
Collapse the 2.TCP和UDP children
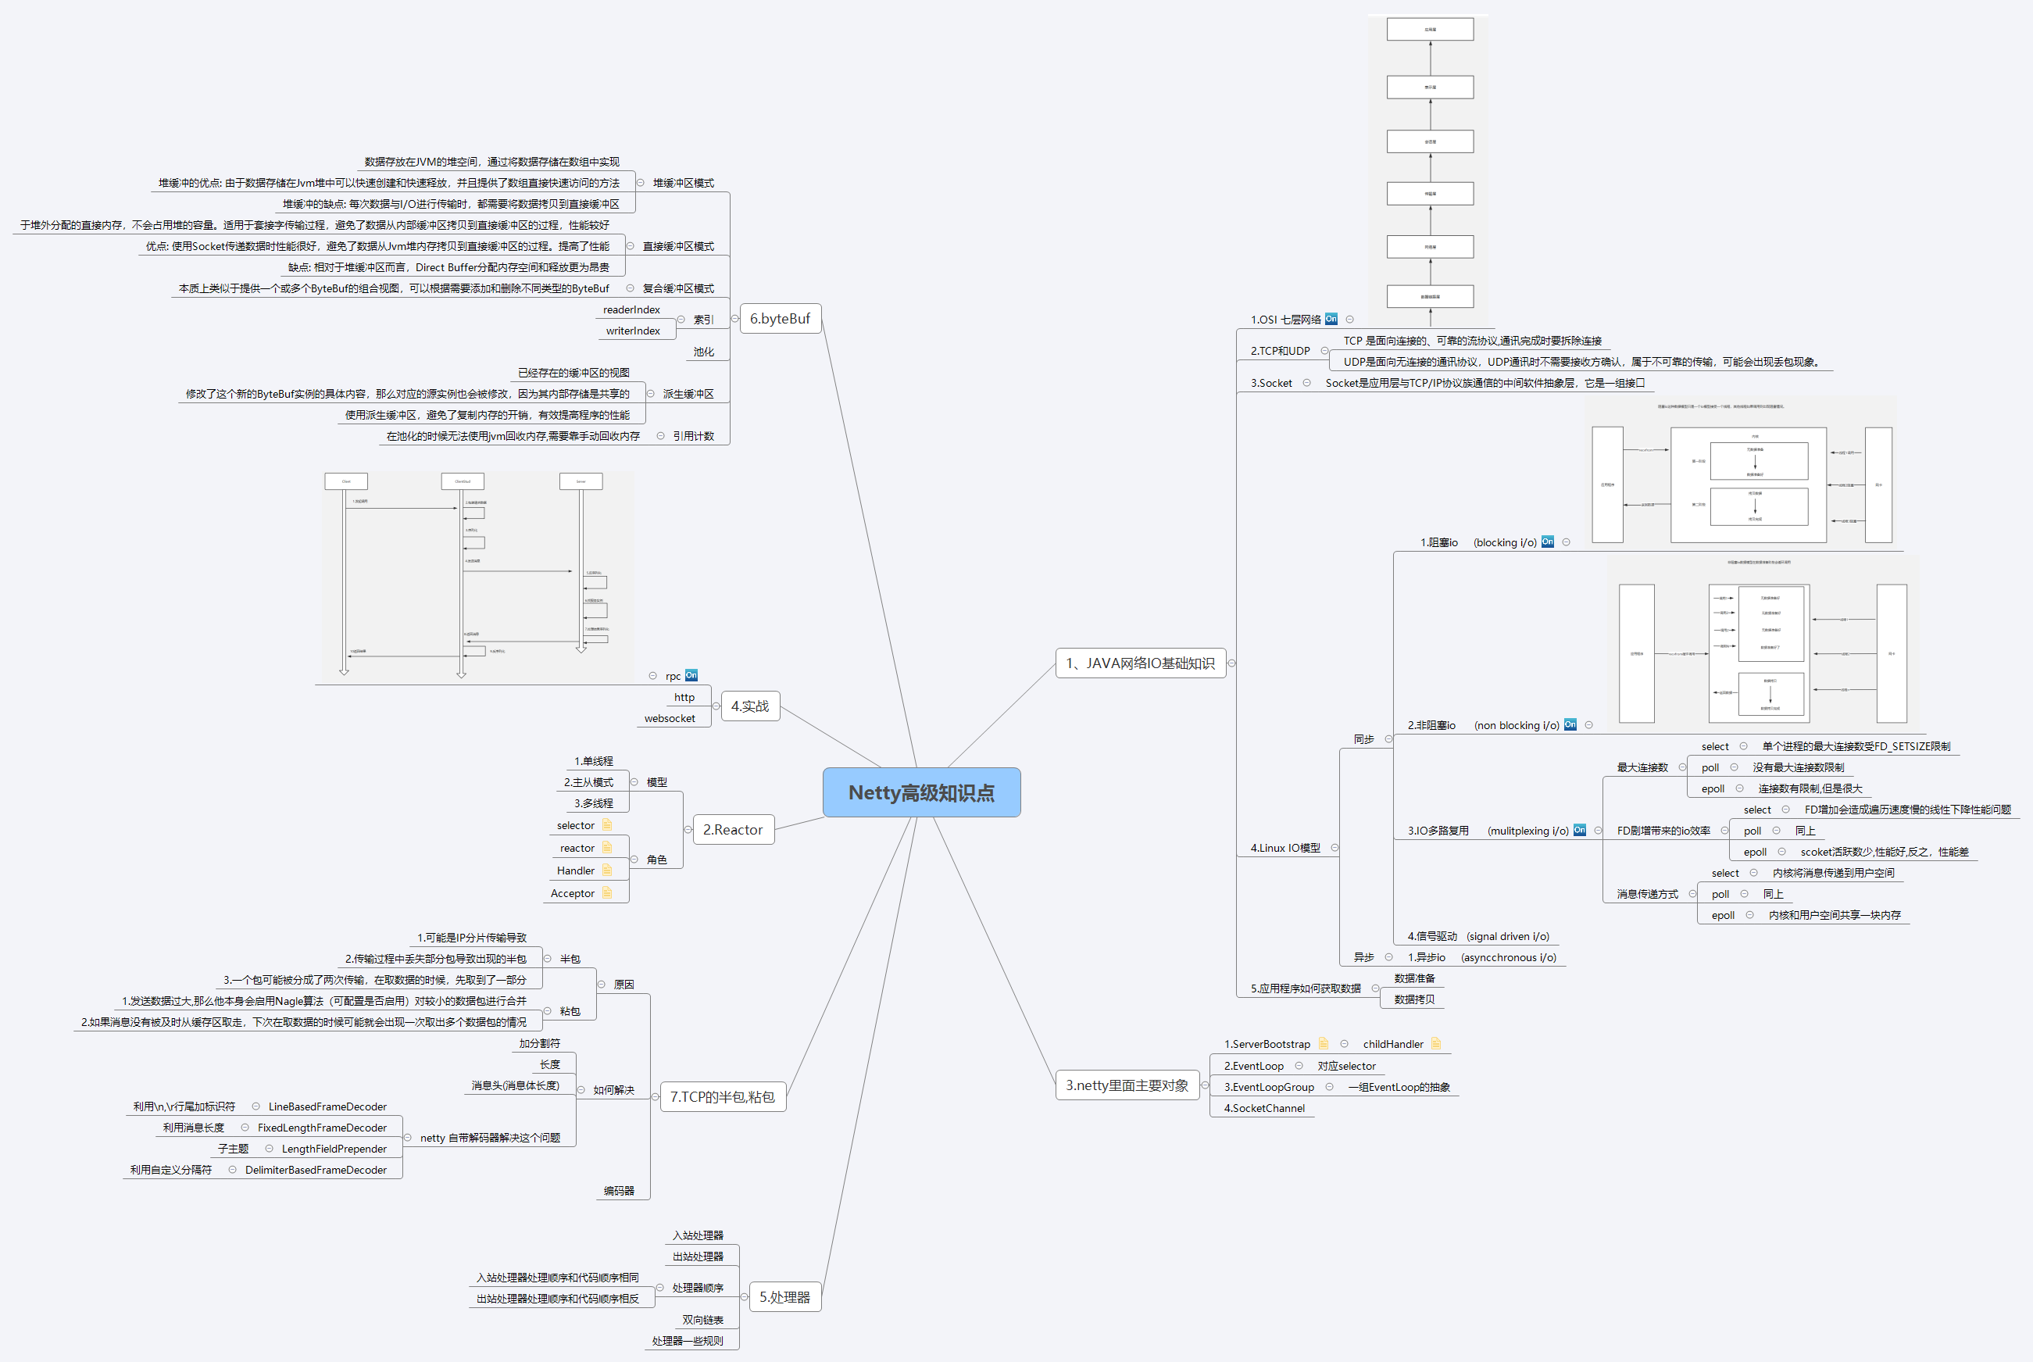(1324, 351)
